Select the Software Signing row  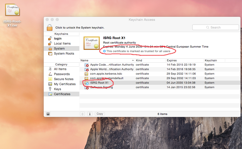click(160, 87)
